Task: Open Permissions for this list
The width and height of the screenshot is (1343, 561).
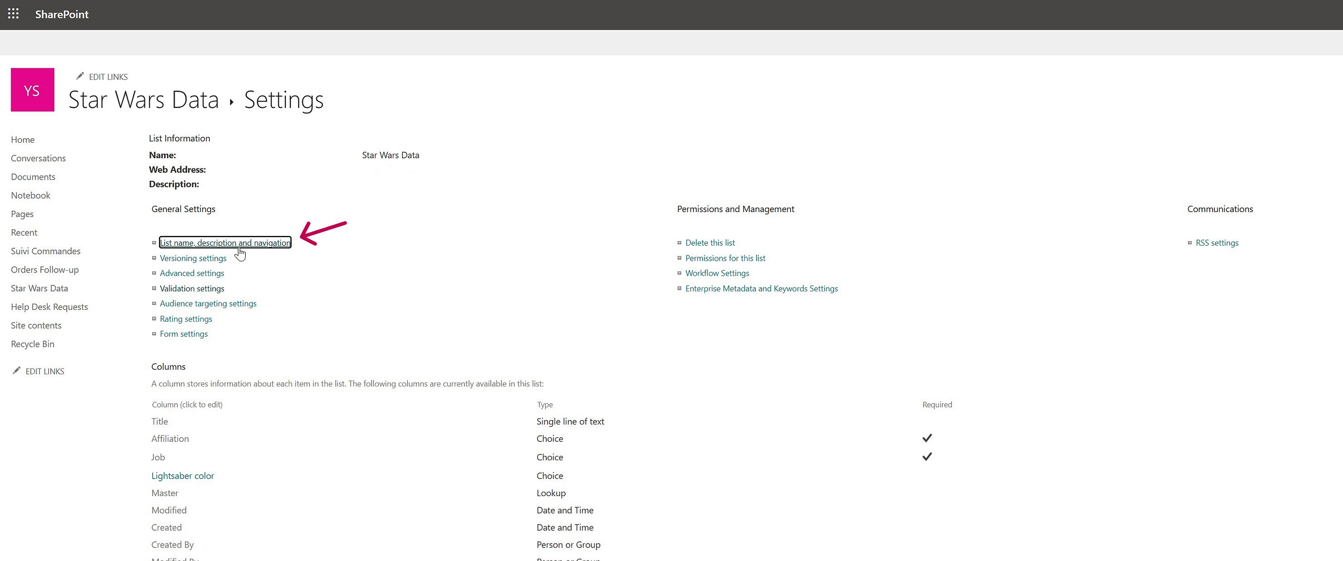Action: [725, 258]
